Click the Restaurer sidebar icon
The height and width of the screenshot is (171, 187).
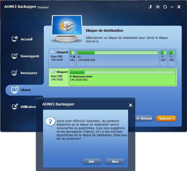coord(14,73)
